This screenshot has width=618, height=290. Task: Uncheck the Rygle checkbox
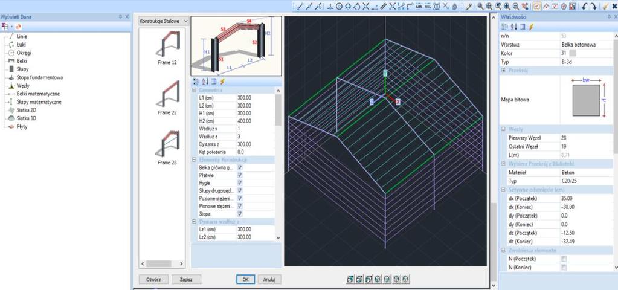coord(240,183)
